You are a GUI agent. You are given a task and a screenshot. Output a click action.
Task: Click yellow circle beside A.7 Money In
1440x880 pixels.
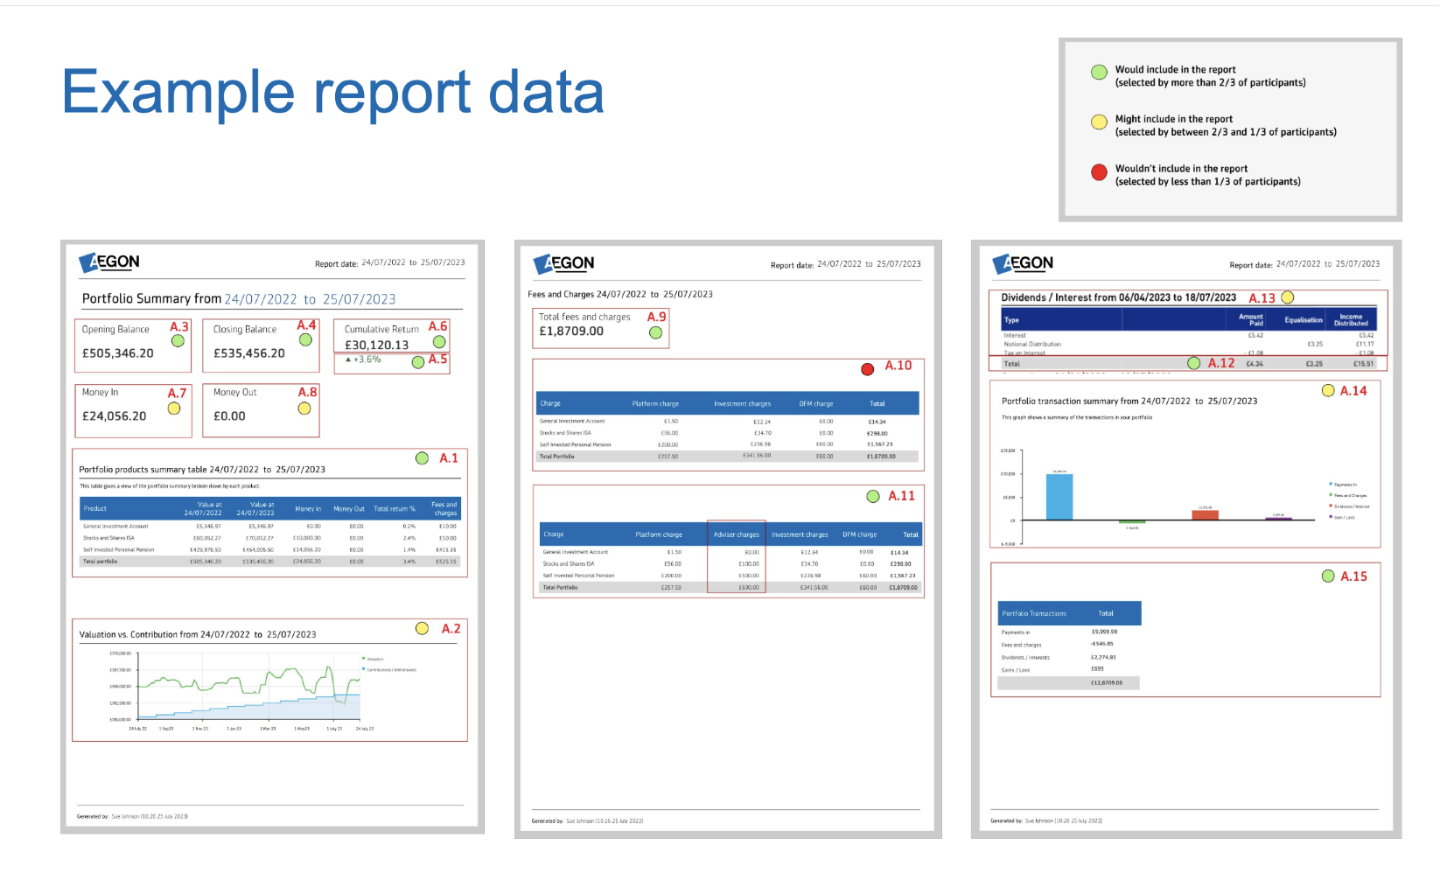point(174,408)
